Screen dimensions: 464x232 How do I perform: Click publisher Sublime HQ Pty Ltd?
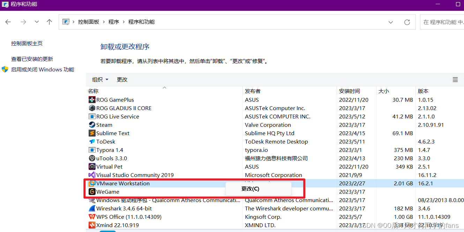pos(270,133)
